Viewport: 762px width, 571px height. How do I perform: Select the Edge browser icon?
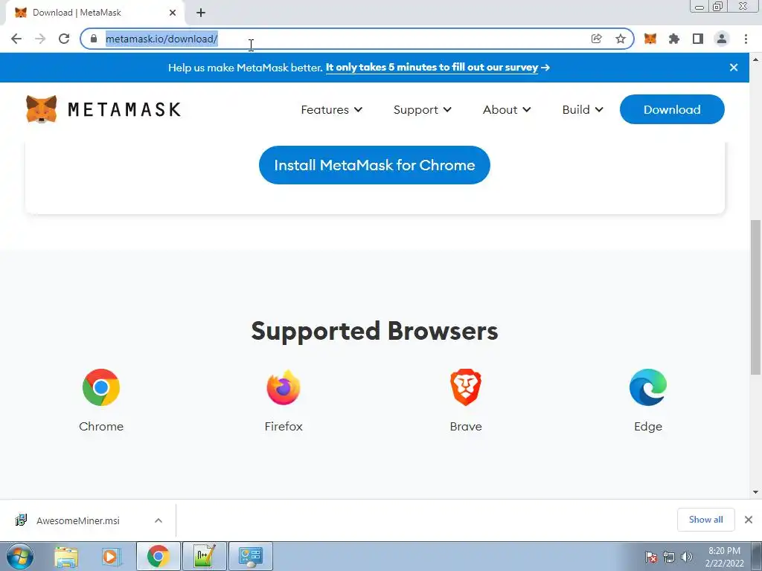(648, 387)
